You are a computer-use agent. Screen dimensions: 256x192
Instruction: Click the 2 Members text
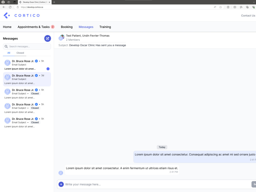click(73, 40)
